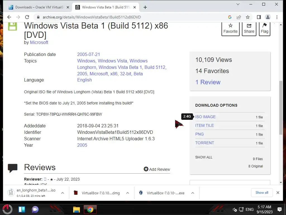Open a new tab with the plus button
Viewport: 286px width, 215px height.
[x=145, y=7]
